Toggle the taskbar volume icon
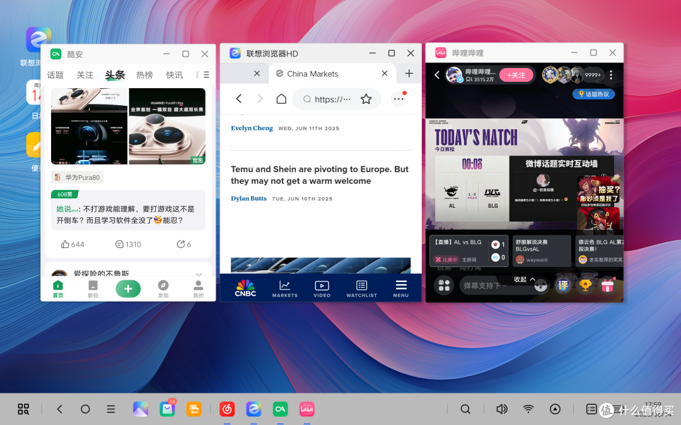The width and height of the screenshot is (681, 425). click(502, 409)
